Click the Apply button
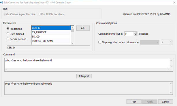The image size is (177, 106). pos(150,102)
